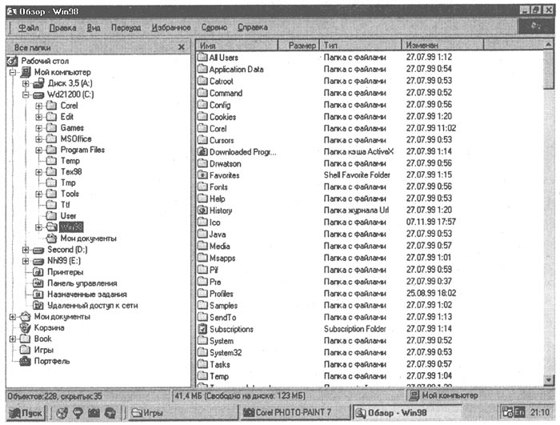Click the Ico modified date 07.11.99 17:57
This screenshot has height=425, width=560.
[430, 222]
